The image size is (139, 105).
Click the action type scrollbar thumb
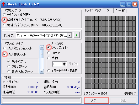pyautogui.click(x=42, y=54)
